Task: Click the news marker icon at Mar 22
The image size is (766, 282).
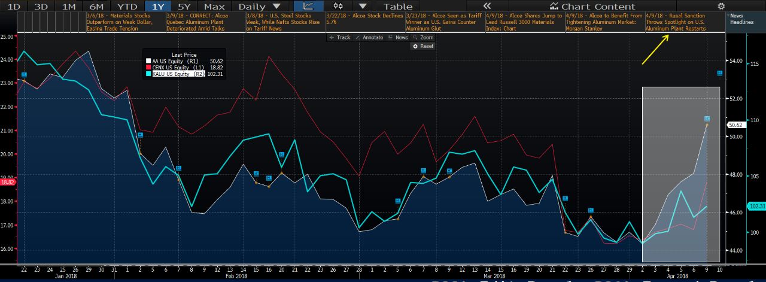Action: (565, 198)
